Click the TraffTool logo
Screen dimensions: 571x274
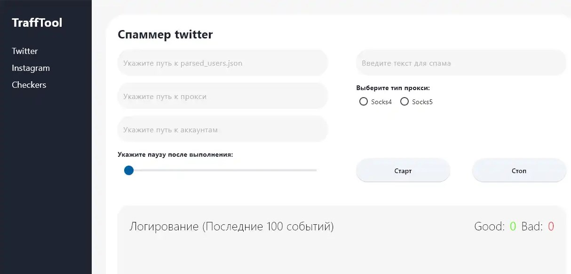37,22
